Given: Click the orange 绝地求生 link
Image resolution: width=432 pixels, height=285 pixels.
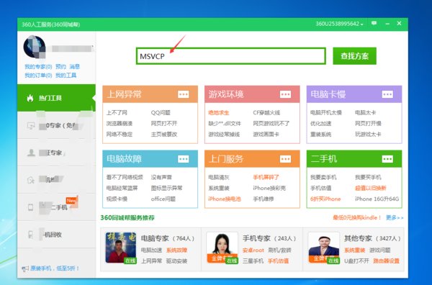Looking at the screenshot, I should (219, 112).
